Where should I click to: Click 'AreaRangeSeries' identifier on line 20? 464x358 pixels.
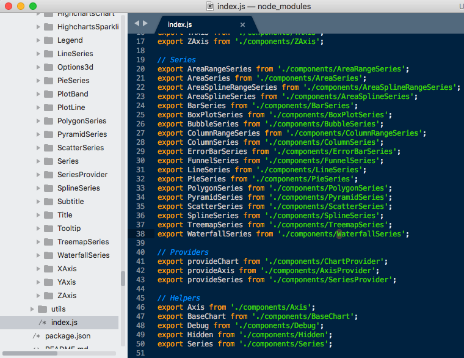pos(219,69)
